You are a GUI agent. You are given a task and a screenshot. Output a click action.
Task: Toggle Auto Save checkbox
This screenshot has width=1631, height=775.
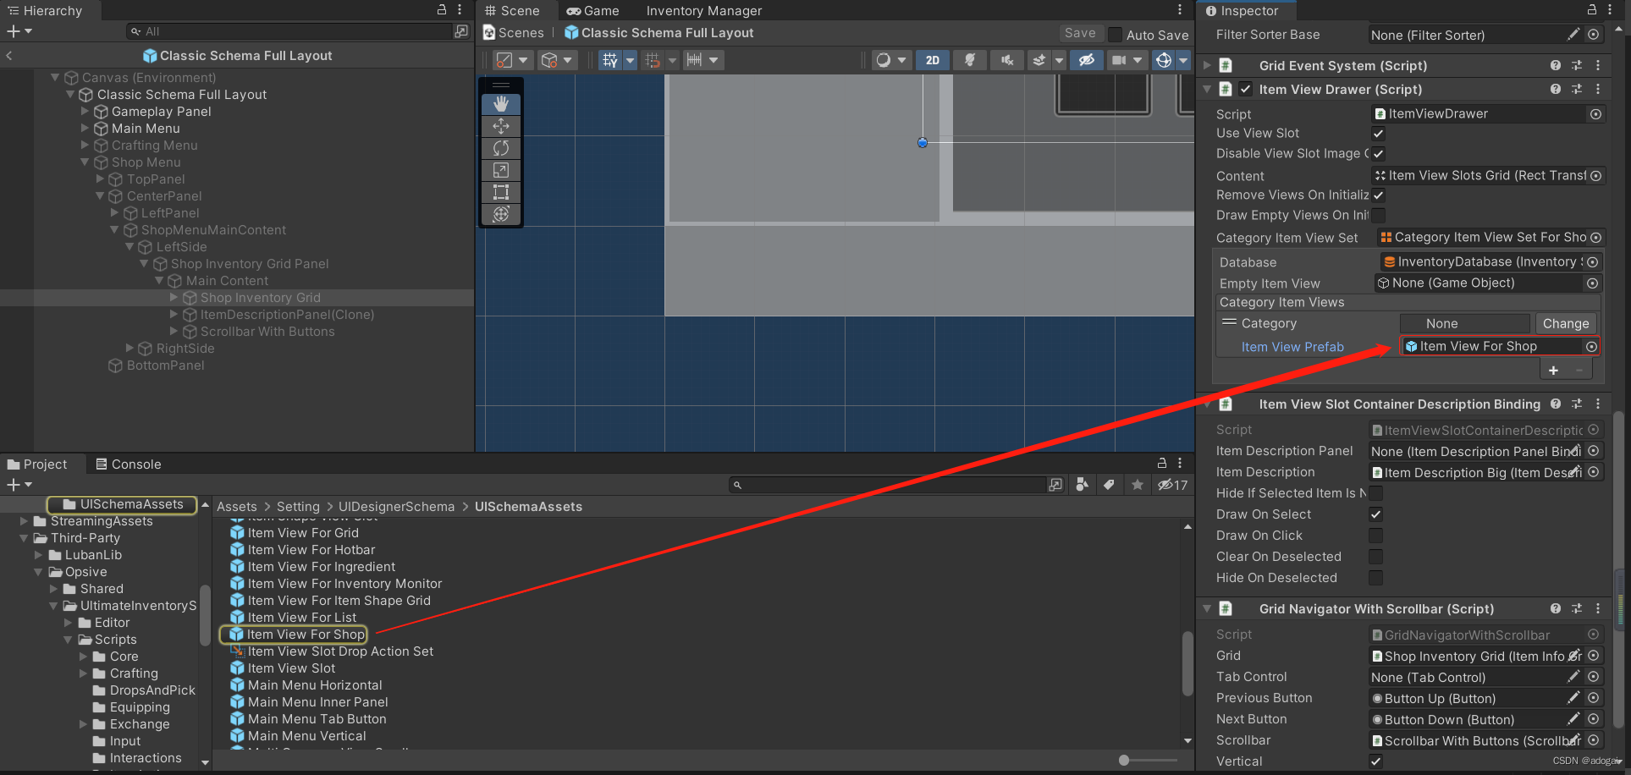tap(1116, 35)
